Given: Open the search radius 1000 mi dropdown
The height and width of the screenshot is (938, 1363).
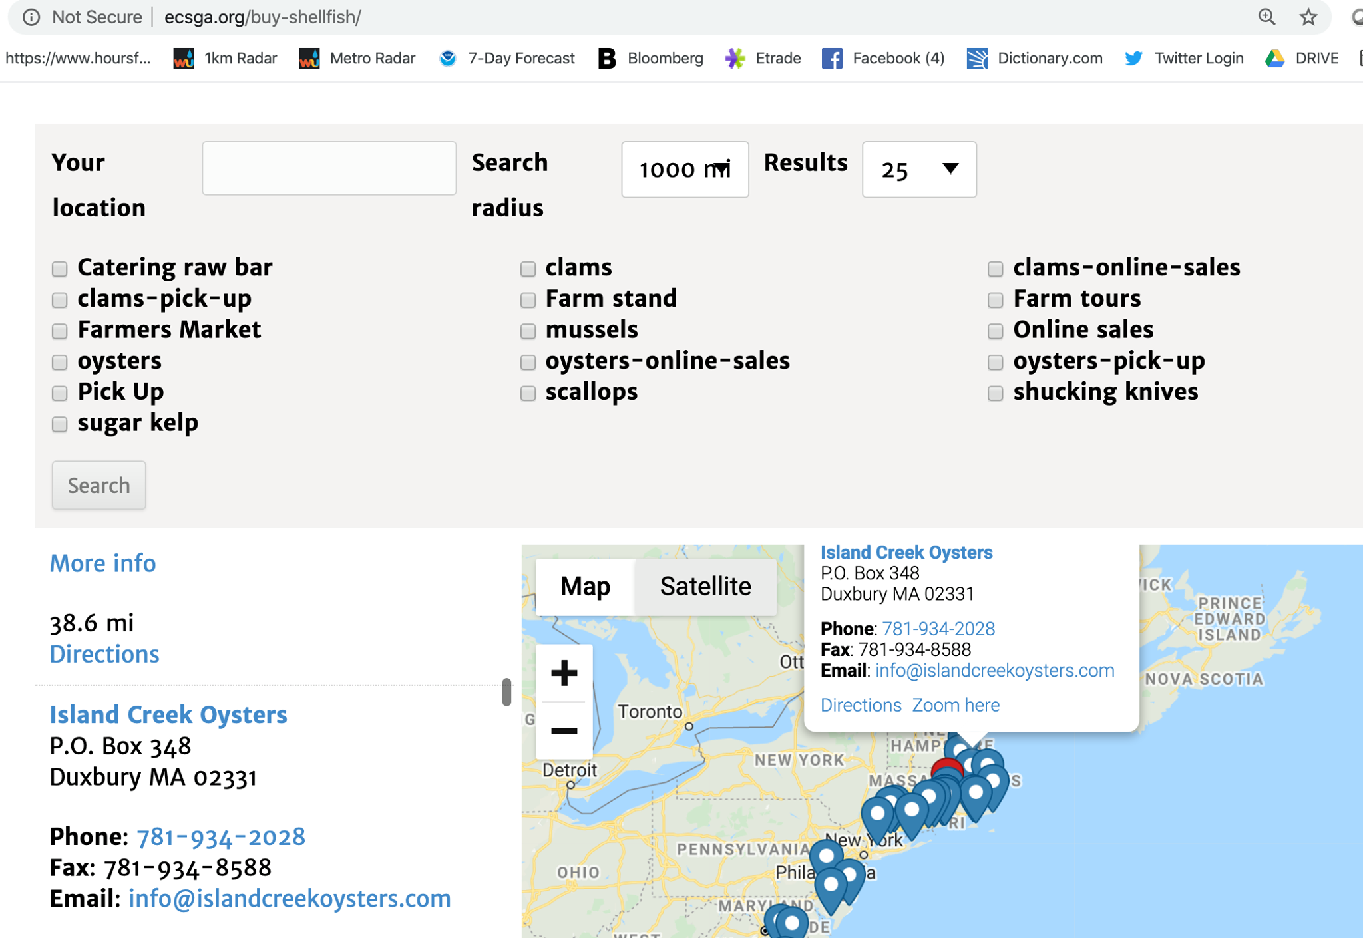Looking at the screenshot, I should (x=685, y=169).
